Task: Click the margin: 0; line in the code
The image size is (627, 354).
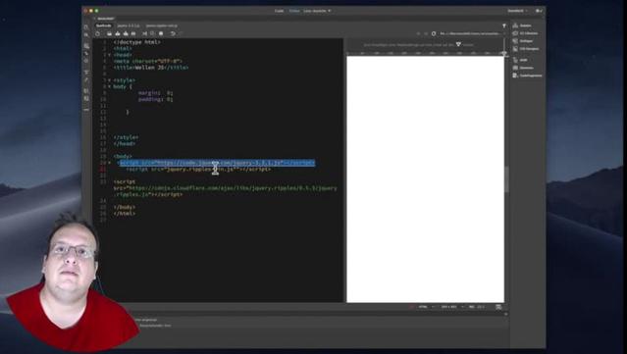Action: [156, 93]
